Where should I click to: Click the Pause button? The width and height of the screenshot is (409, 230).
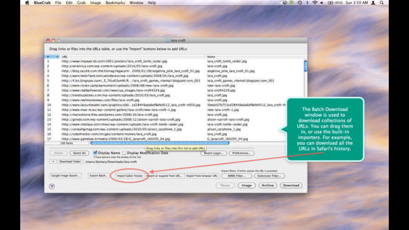point(225,185)
